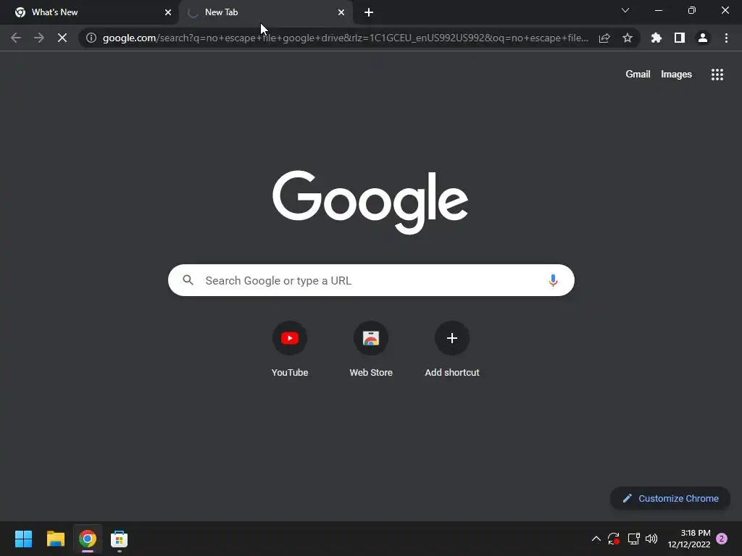Select the New Tab tab

click(265, 12)
